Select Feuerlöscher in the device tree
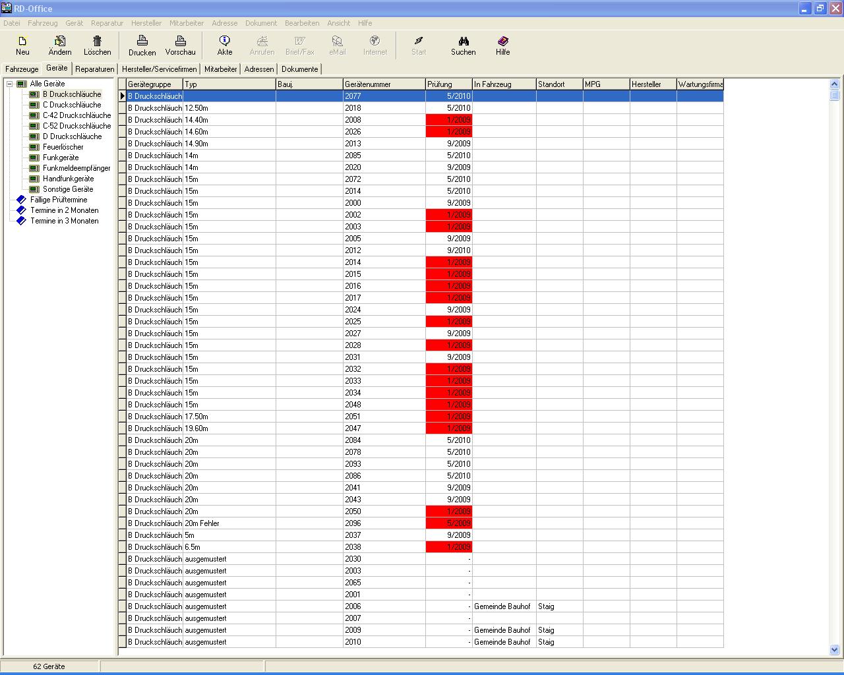 tap(63, 147)
